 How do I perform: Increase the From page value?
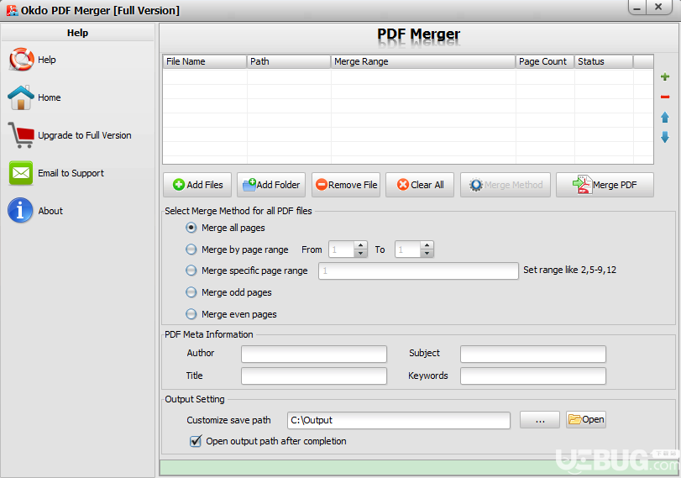360,245
